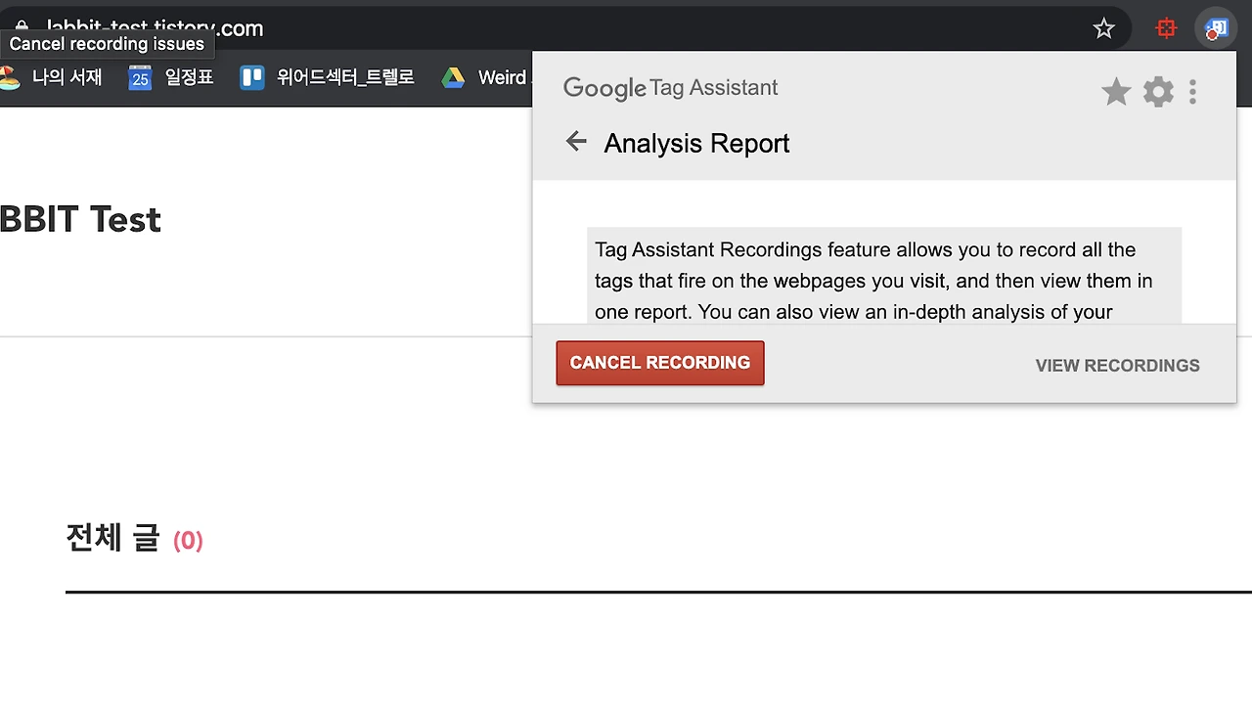1252x709 pixels.
Task: Click the CANCEL RECORDING button
Action: [660, 363]
